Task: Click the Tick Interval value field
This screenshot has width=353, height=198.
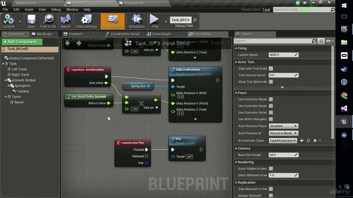Action: (284, 75)
